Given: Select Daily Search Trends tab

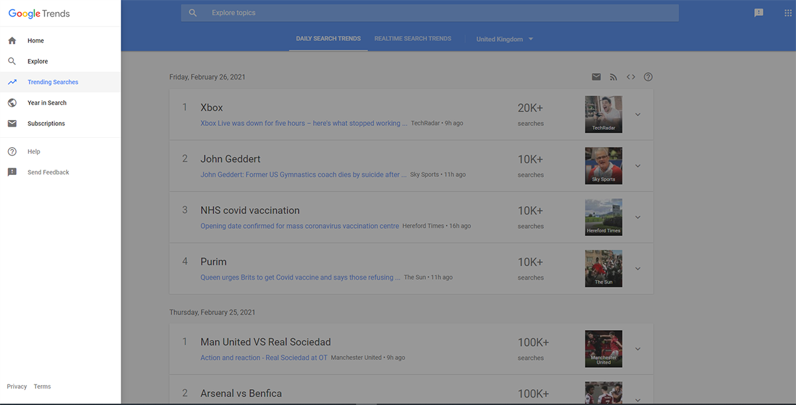Looking at the screenshot, I should 328,38.
